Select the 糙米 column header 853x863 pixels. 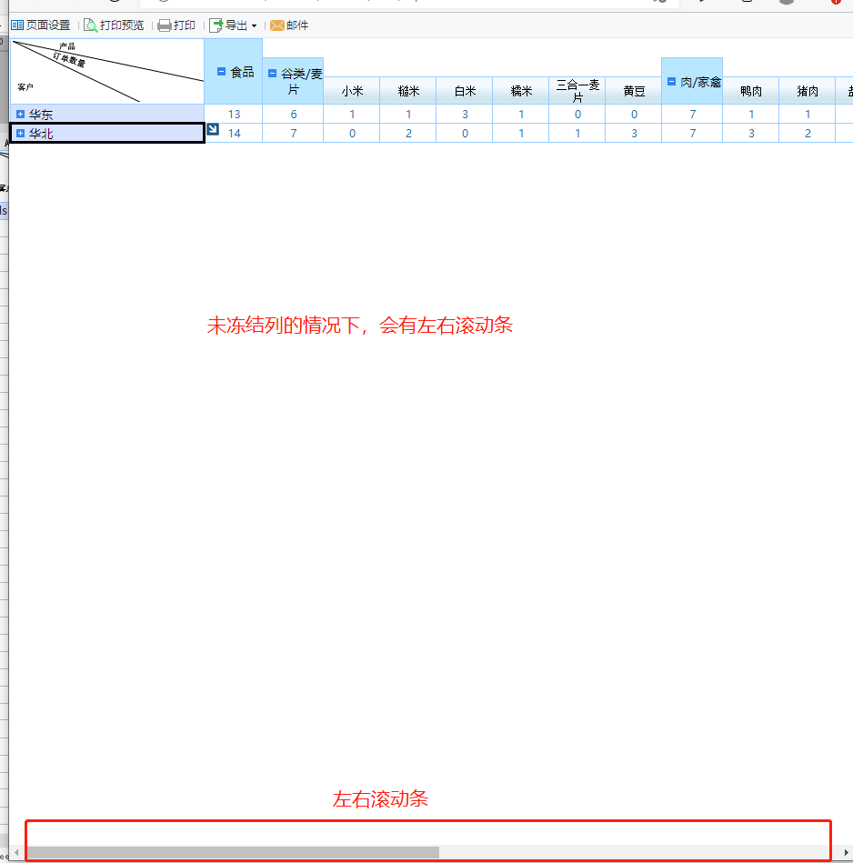point(408,91)
